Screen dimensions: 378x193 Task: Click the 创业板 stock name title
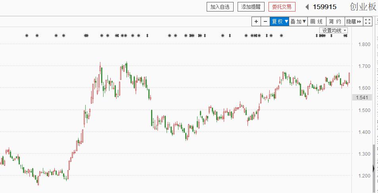(x=363, y=7)
